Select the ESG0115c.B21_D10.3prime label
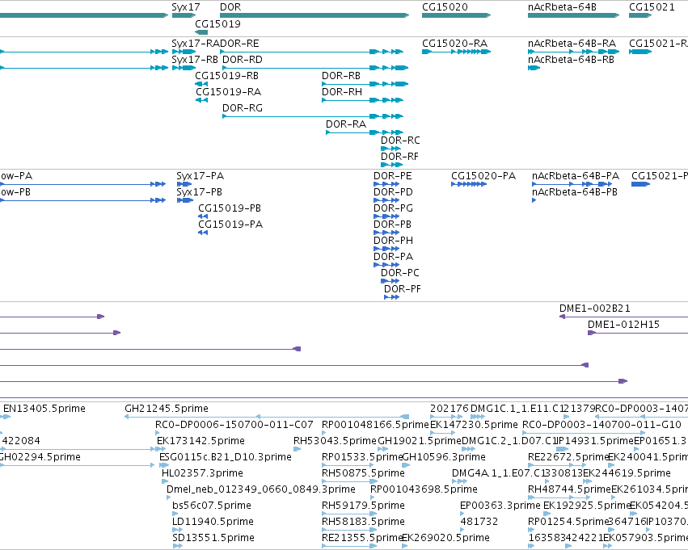This screenshot has width=688, height=550. point(225,458)
